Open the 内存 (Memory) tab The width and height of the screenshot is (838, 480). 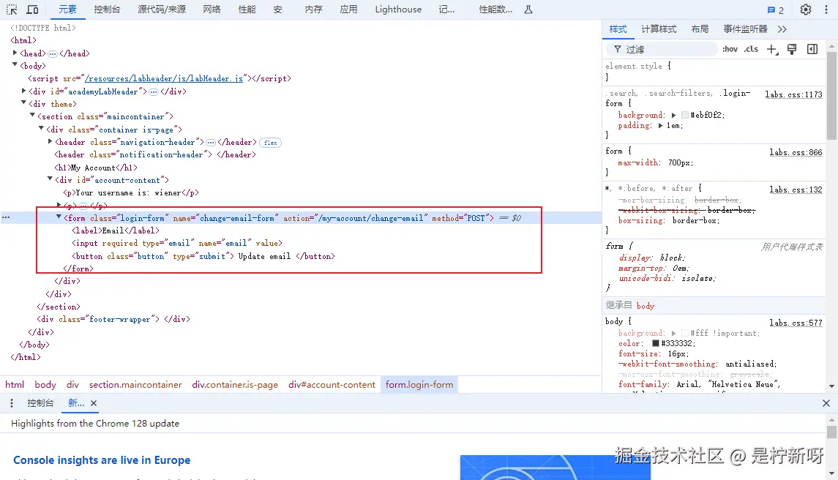coord(314,10)
